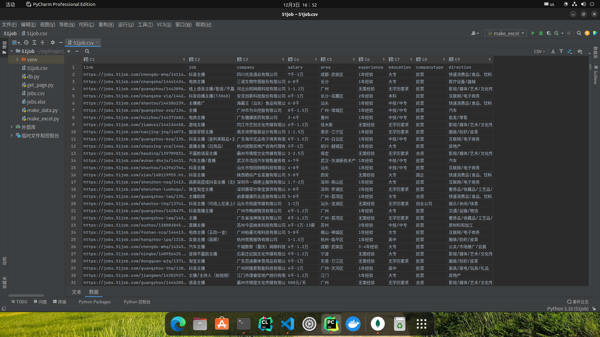
Task: Open the 问题 problems tool window
Action: (x=40, y=302)
